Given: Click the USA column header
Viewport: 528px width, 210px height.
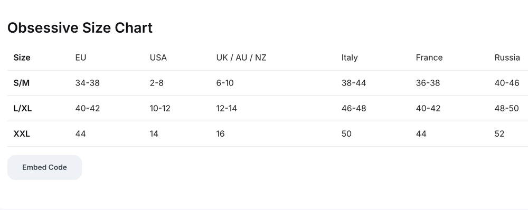Looking at the screenshot, I should click(158, 58).
